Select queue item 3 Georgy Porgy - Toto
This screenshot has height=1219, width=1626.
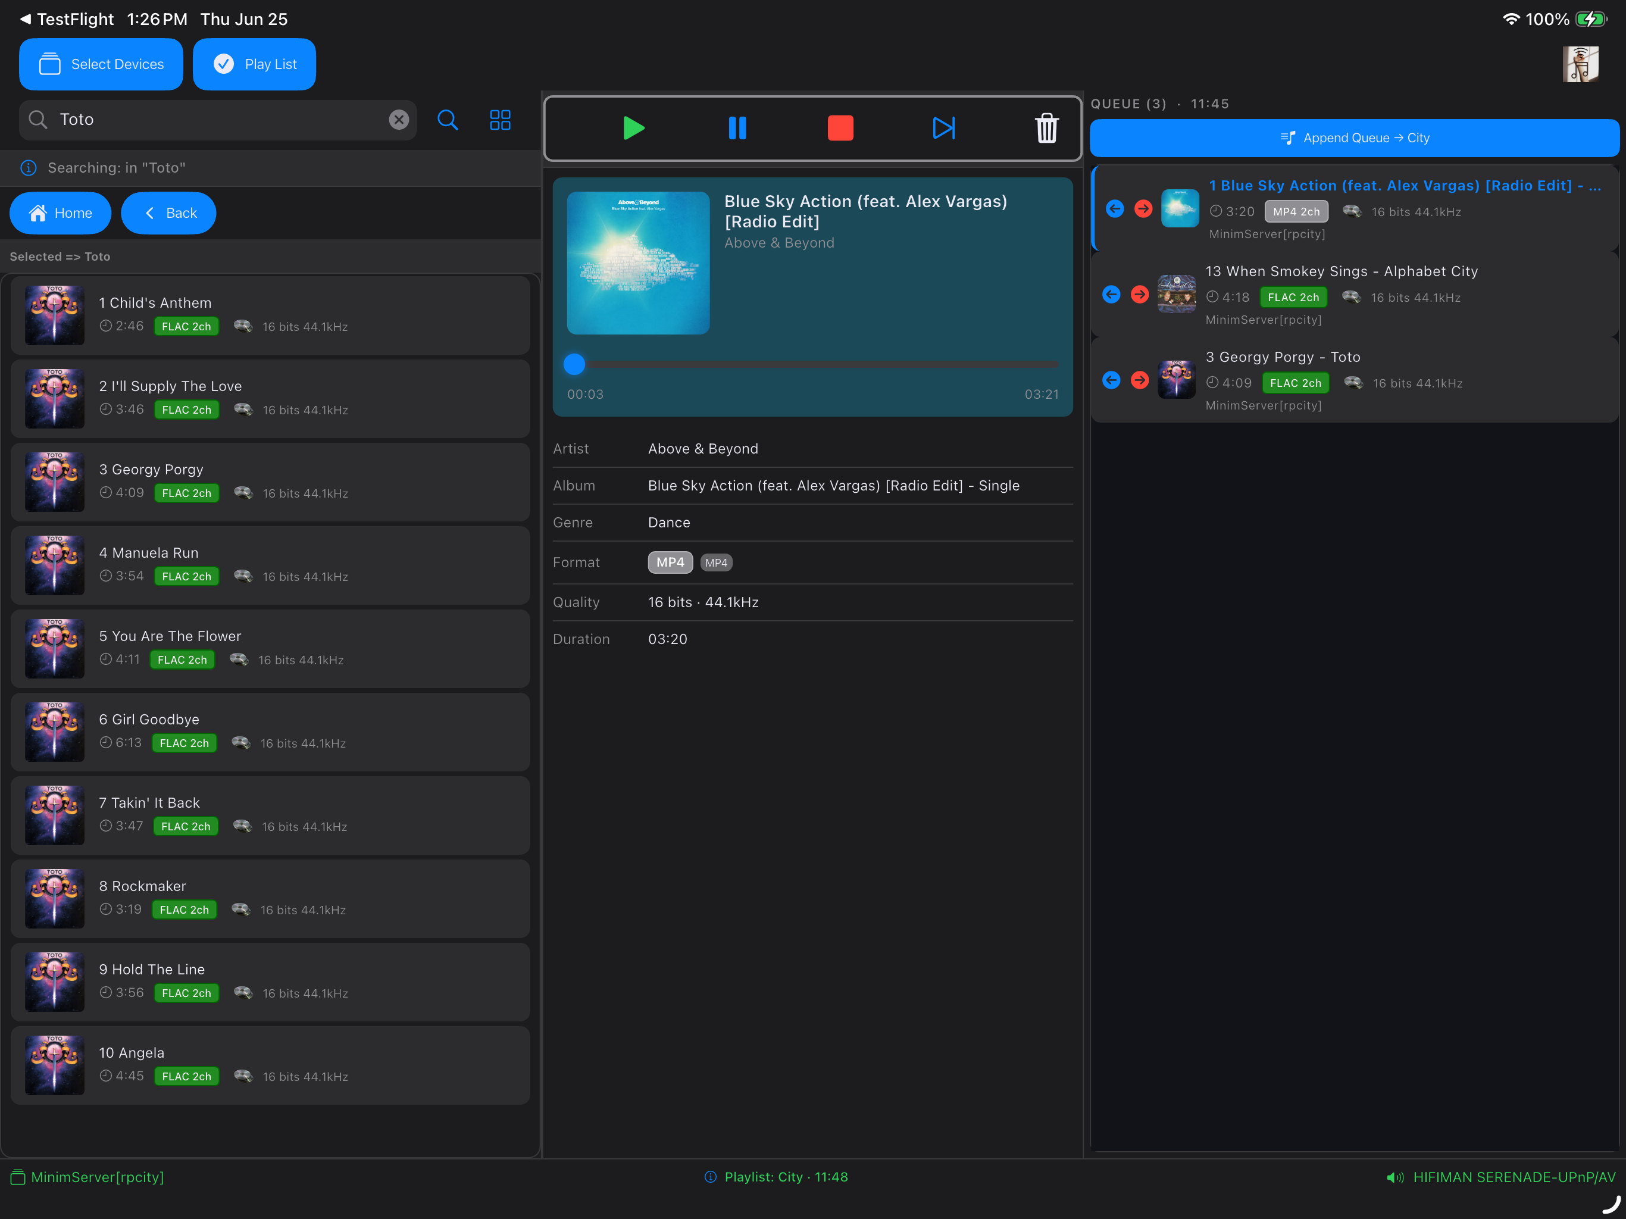[1354, 380]
